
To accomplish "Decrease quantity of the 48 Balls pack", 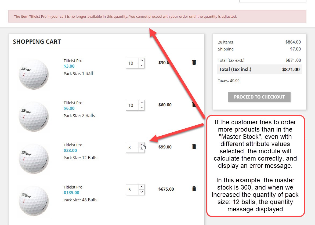I will click(x=142, y=192).
